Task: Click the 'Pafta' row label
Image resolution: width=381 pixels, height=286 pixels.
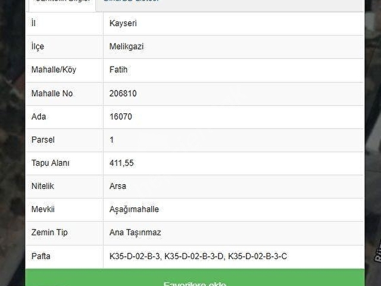Action: click(x=41, y=256)
